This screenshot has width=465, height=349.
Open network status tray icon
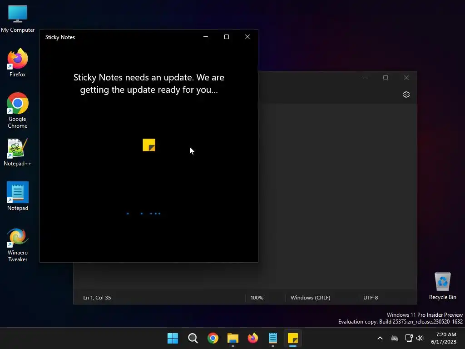point(409,338)
